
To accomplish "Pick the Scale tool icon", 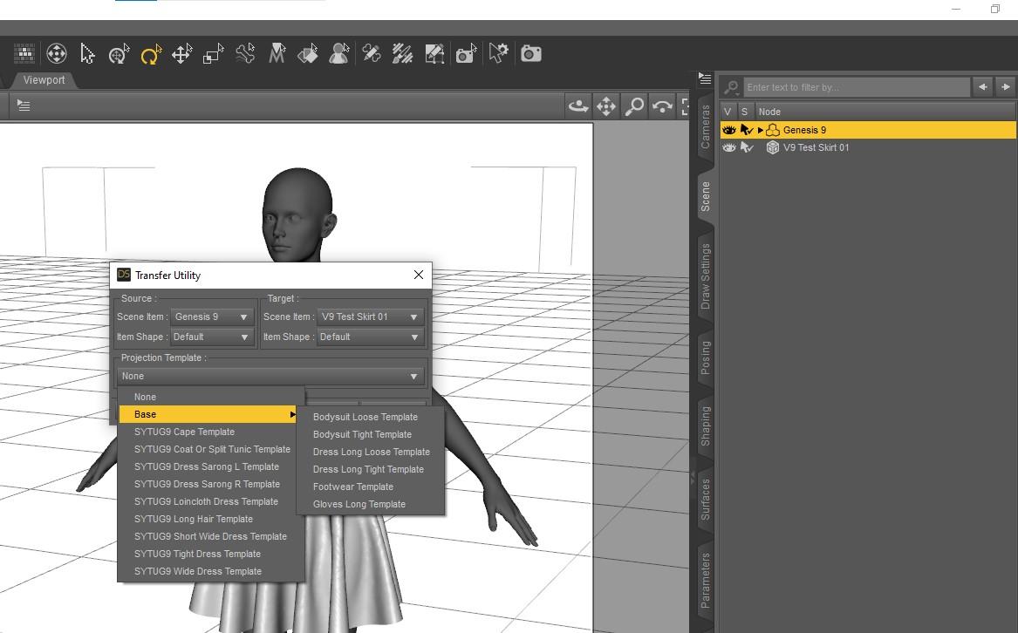I will [x=214, y=54].
